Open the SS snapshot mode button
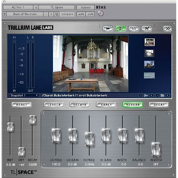 point(133,28)
